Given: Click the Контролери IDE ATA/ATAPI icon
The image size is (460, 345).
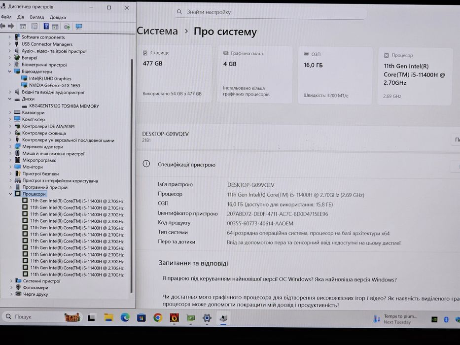Looking at the screenshot, I should tap(17, 126).
